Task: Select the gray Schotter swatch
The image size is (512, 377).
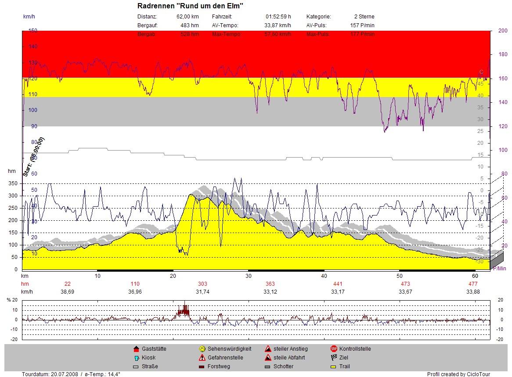Action: point(268,366)
